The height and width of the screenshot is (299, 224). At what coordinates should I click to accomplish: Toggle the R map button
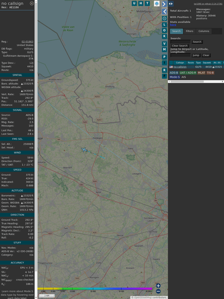pyautogui.click(x=164, y=70)
